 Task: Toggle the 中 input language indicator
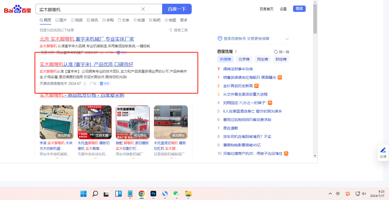coord(338,194)
